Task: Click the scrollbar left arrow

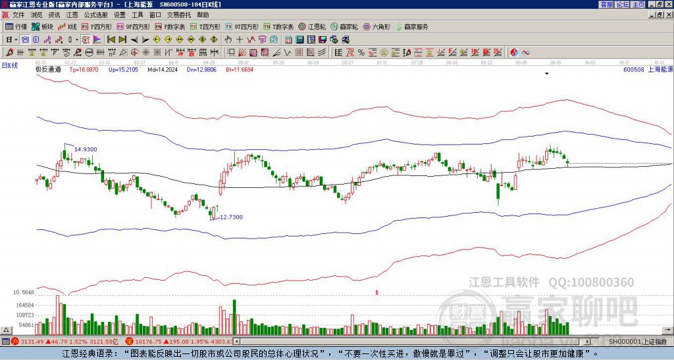Action: pyautogui.click(x=236, y=342)
